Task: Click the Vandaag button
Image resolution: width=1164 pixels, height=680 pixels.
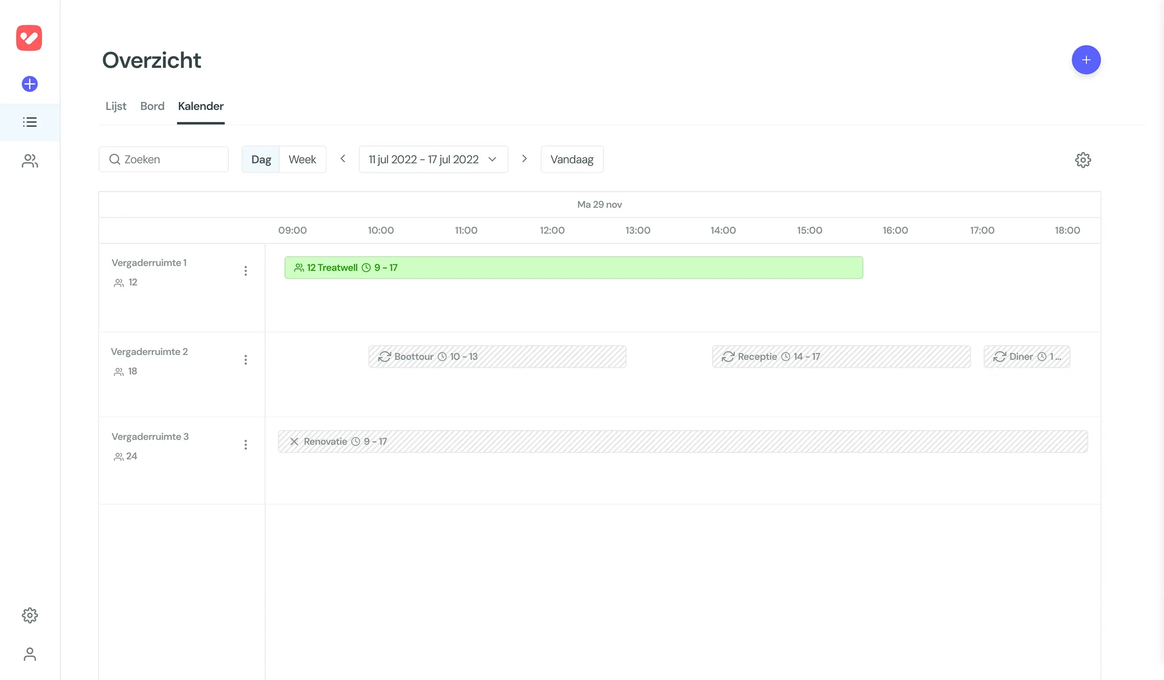Action: tap(572, 159)
